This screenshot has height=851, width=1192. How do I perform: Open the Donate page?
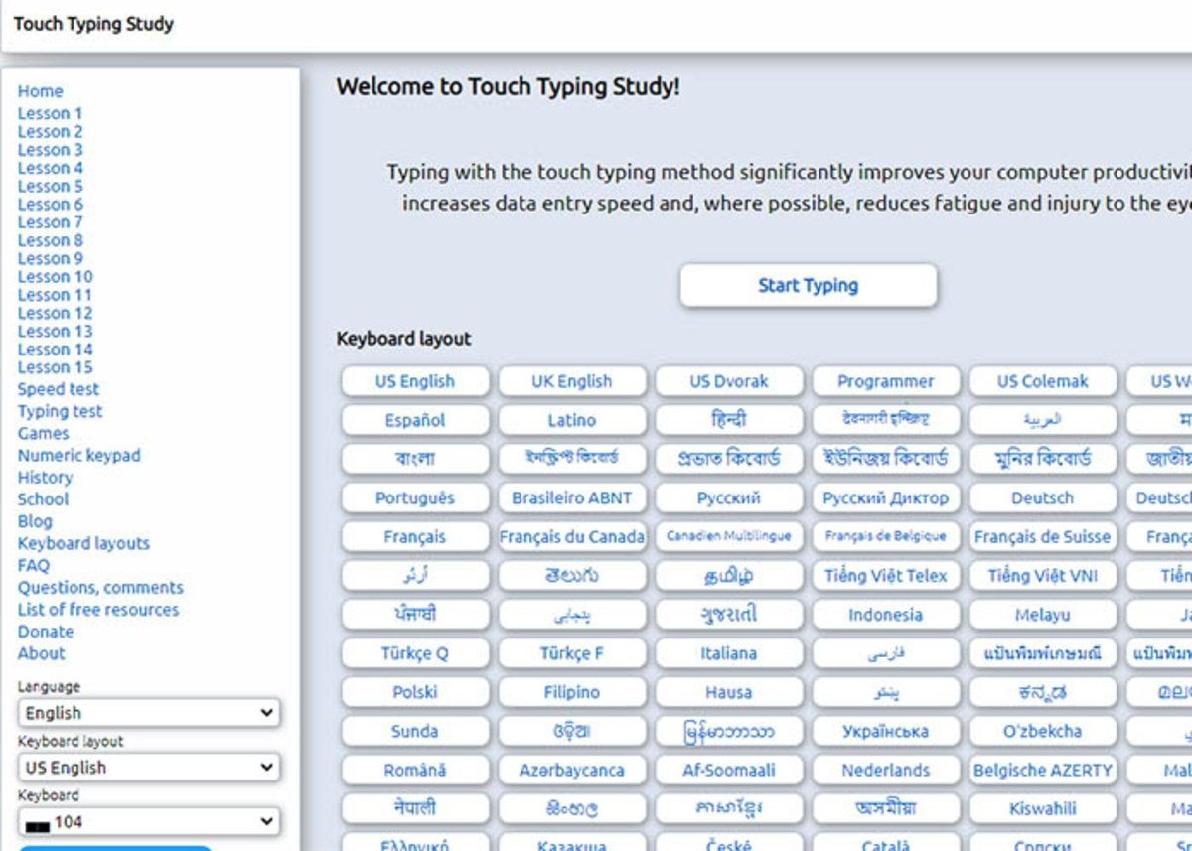click(x=45, y=632)
